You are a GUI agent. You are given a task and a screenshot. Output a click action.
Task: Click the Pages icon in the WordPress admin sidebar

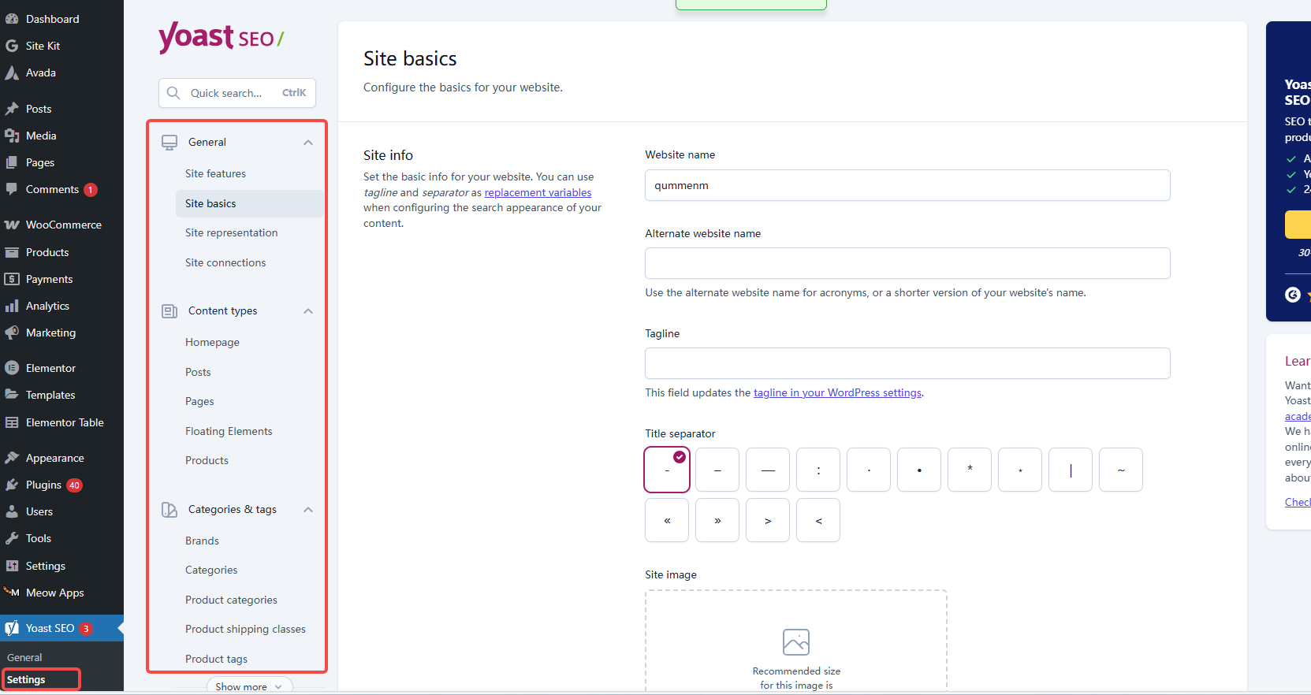tap(12, 162)
